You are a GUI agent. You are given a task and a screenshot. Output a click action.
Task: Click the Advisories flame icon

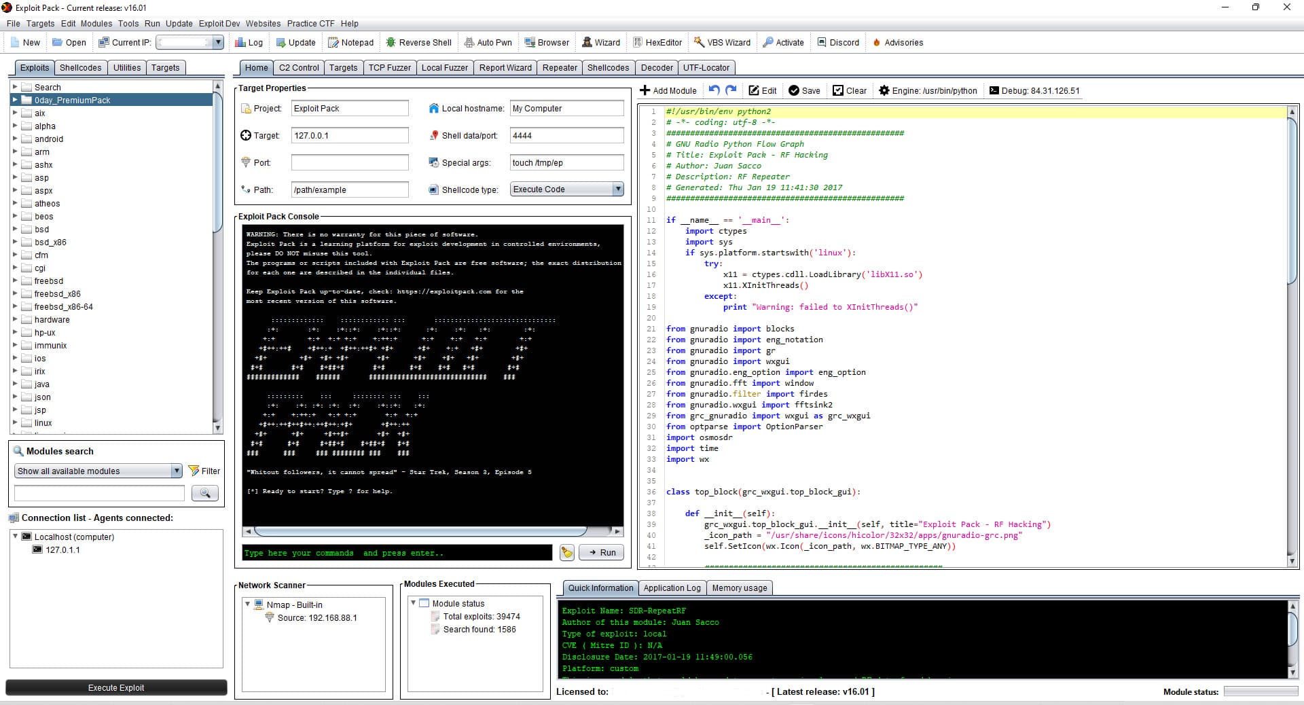pyautogui.click(x=877, y=42)
